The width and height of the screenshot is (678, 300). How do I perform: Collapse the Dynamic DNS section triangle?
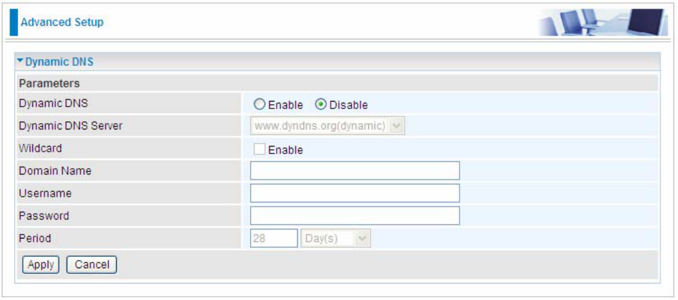(20, 62)
